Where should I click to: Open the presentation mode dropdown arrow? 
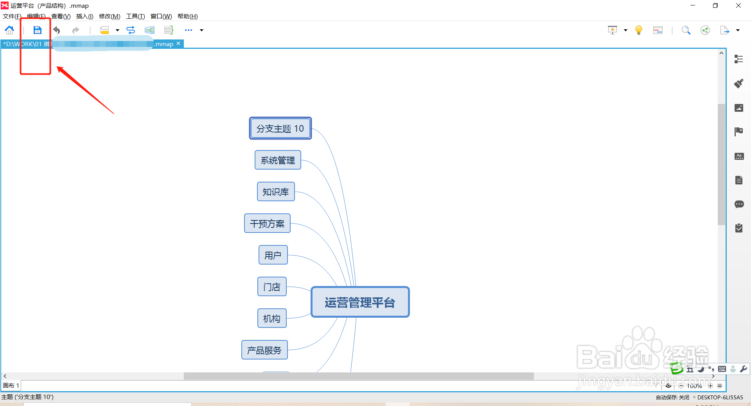[625, 30]
